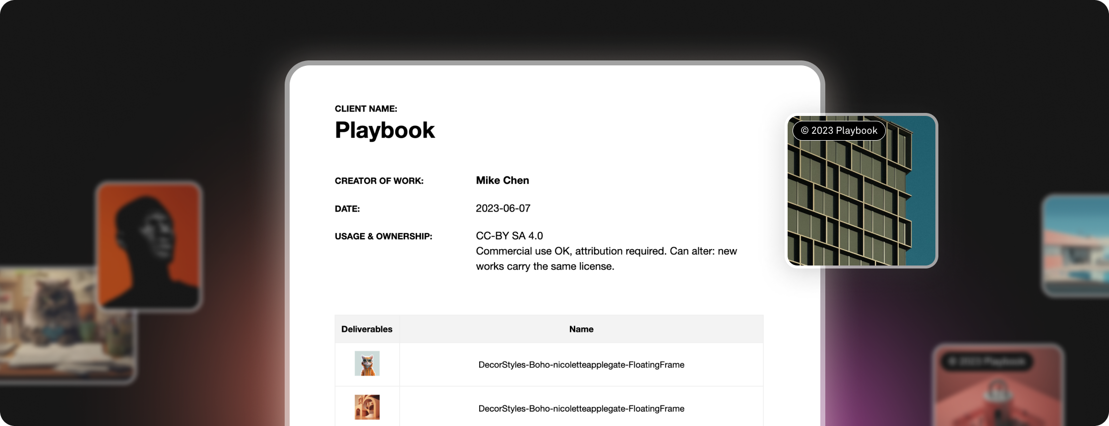Click the 'Playbook' client name heading
The width and height of the screenshot is (1109, 426).
click(385, 130)
